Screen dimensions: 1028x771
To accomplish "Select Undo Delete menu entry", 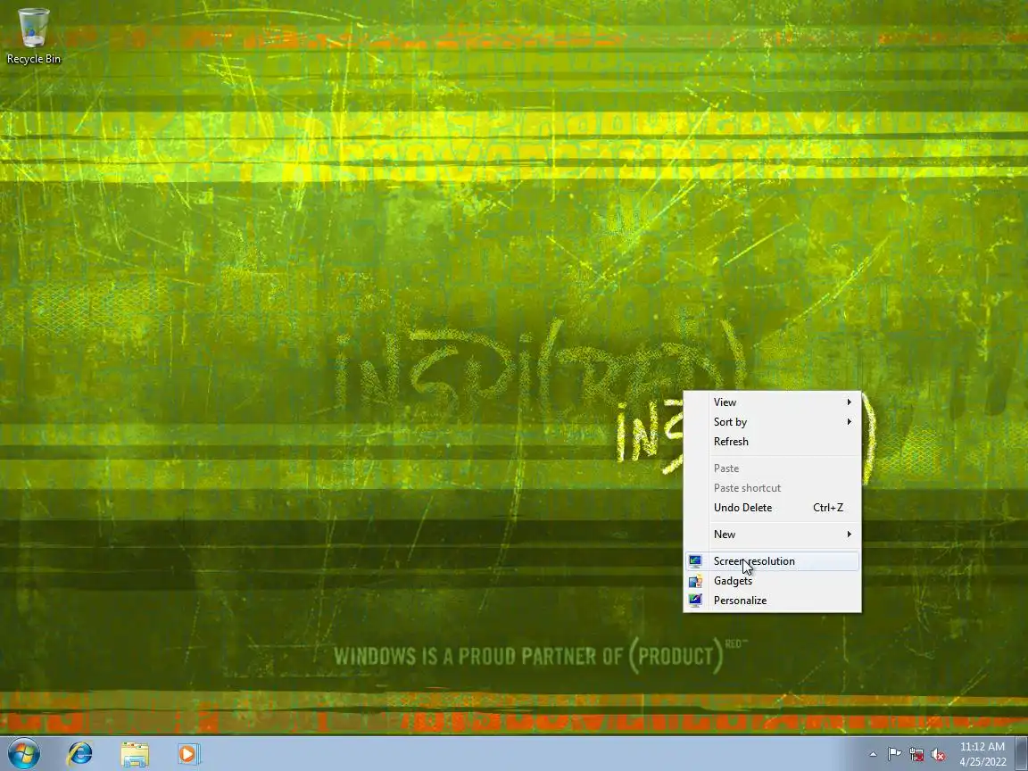I will [772, 508].
